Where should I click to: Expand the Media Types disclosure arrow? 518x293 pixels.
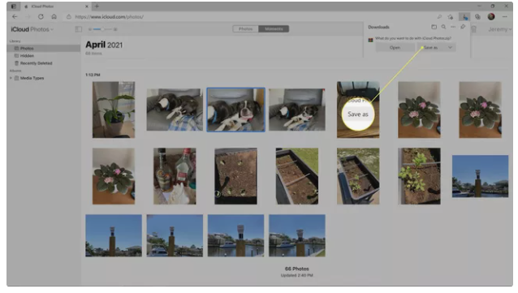11,78
